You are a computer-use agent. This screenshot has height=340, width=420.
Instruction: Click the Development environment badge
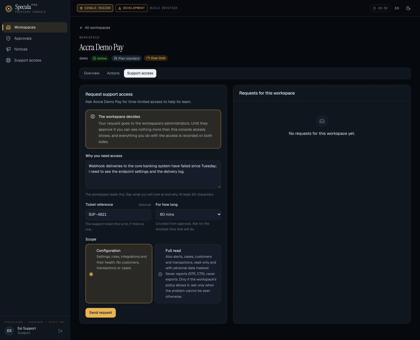[x=131, y=8]
